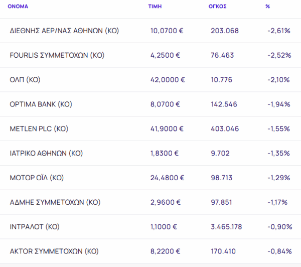Select the -0,84% change value
Screen dimensions: 301x267
(279, 251)
